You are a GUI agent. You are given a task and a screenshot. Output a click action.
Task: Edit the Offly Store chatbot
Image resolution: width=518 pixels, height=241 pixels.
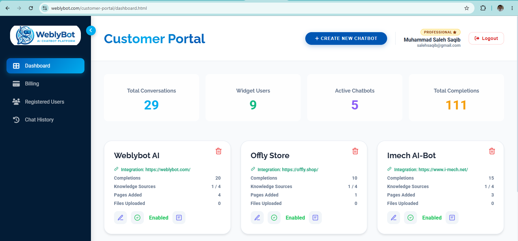point(257,218)
